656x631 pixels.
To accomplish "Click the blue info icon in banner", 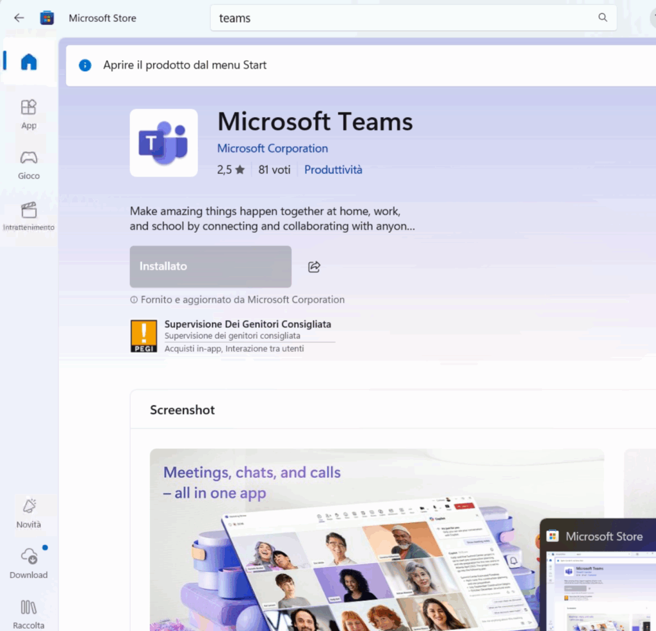I will click(85, 65).
